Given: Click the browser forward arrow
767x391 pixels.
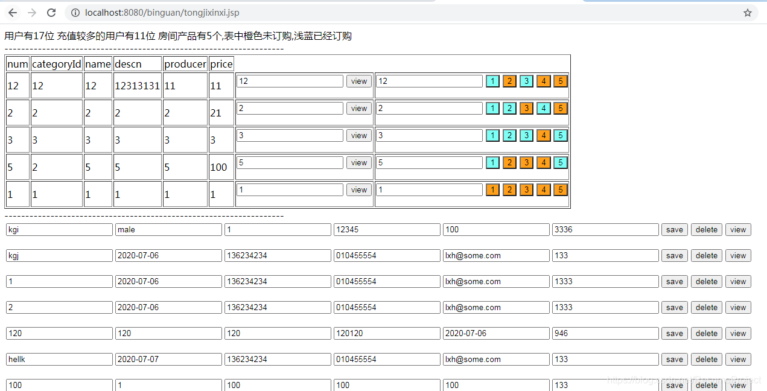Looking at the screenshot, I should tap(32, 13).
